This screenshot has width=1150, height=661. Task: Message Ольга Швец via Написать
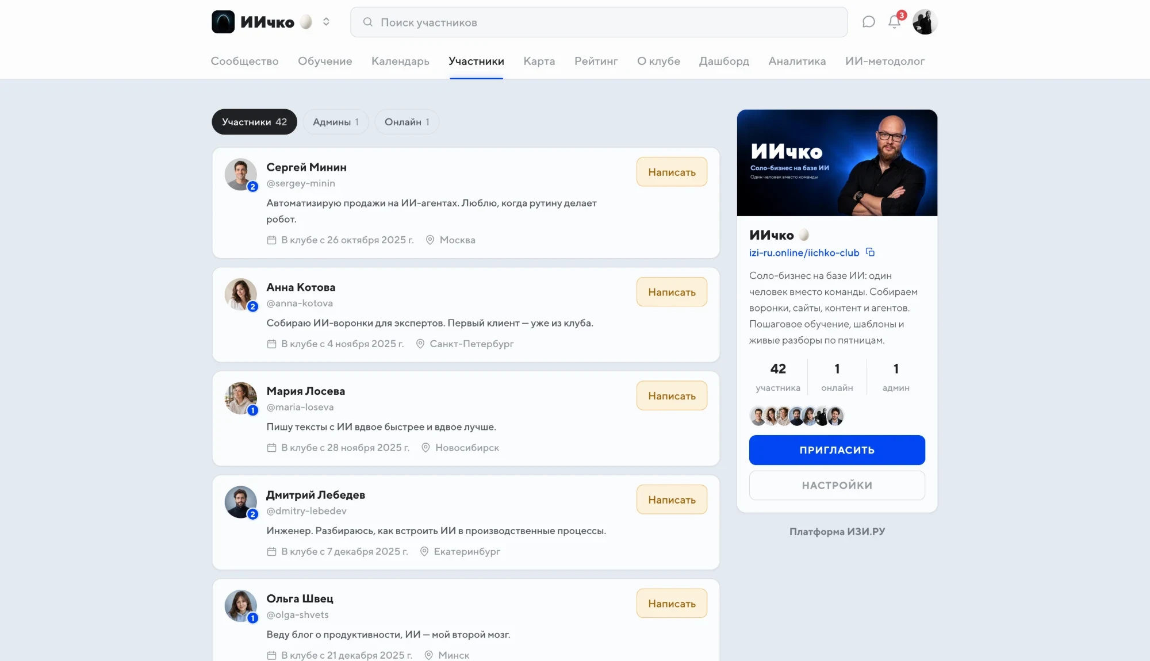[x=672, y=604]
